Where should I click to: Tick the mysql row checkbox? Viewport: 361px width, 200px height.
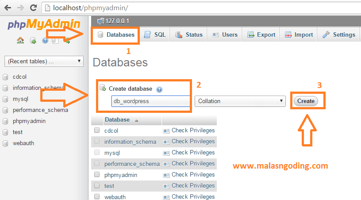point(97,152)
